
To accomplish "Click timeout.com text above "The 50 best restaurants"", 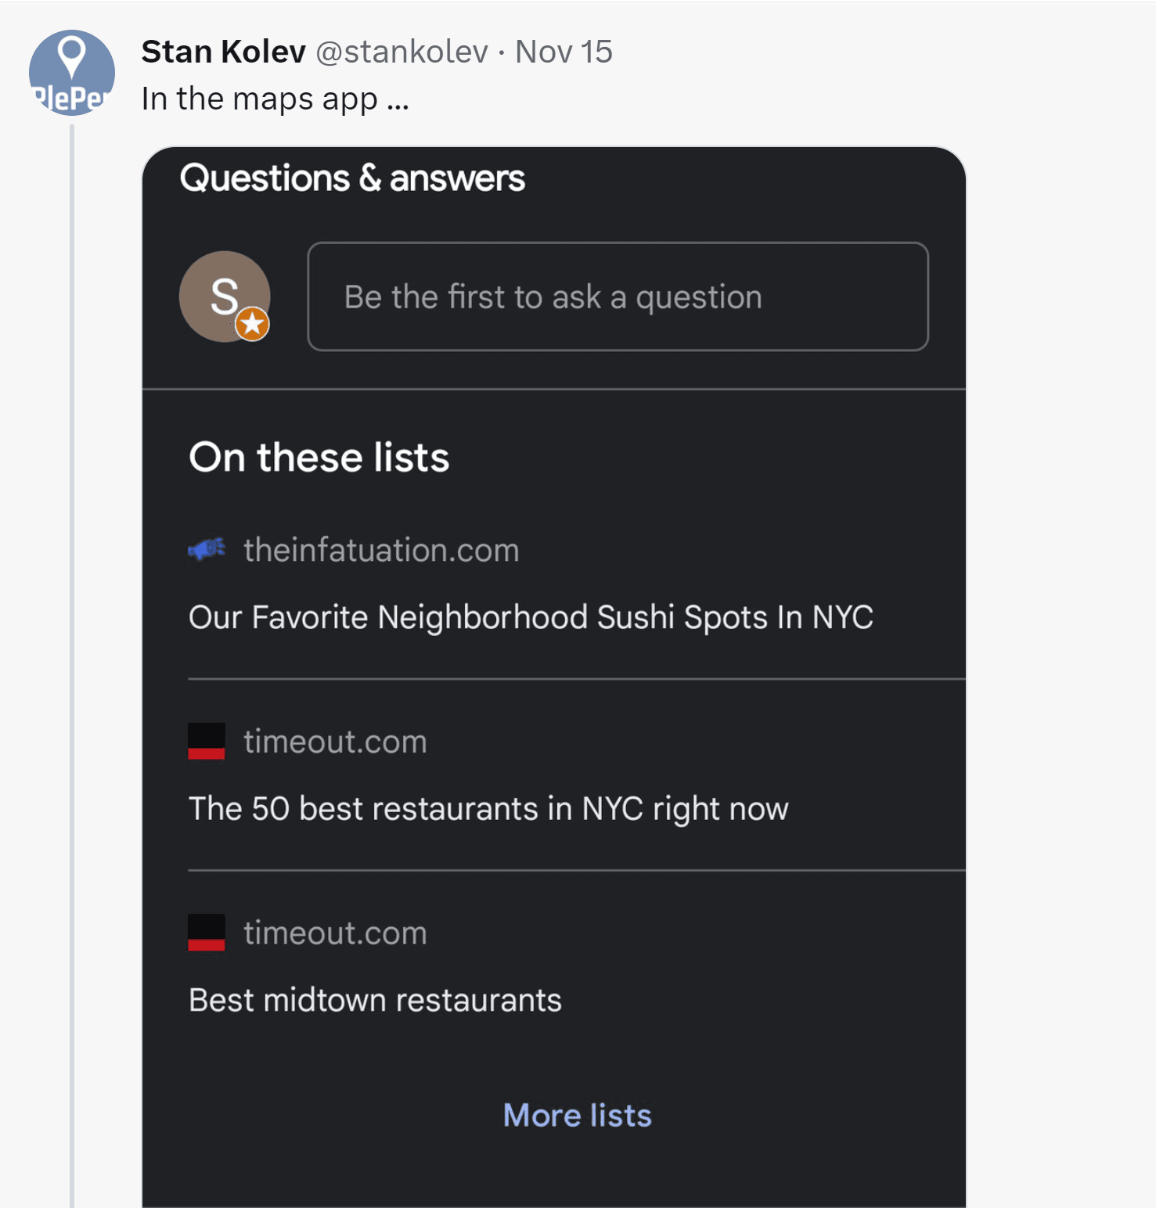I will coord(335,741).
